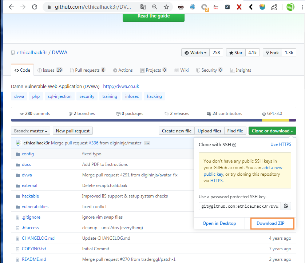Open the ethicalhack3r owner link

[32, 53]
